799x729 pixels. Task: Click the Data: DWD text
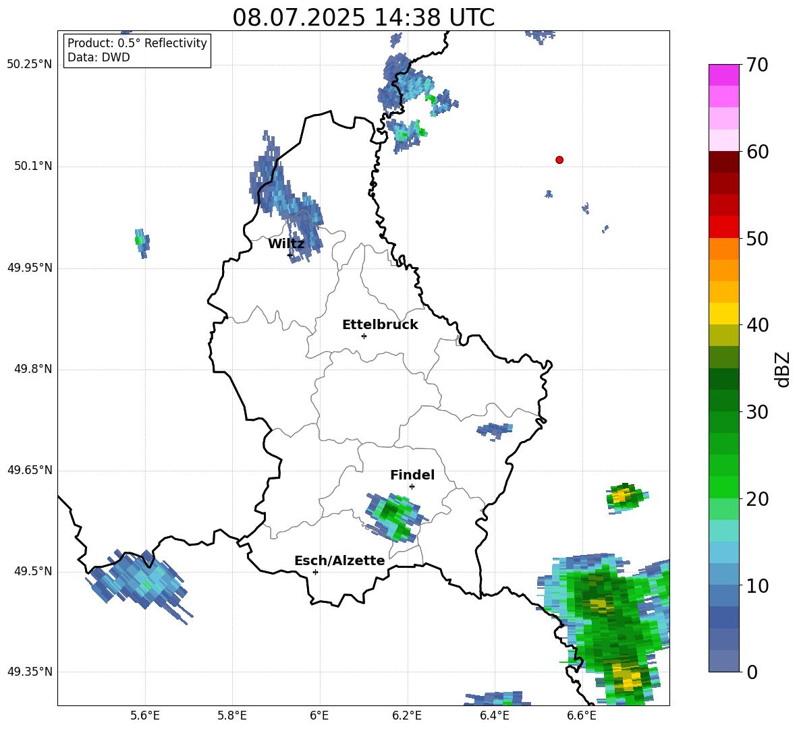[99, 57]
